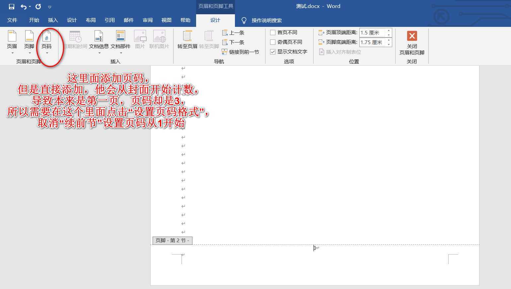
Task: Jump to header with 转至页眉
Action: coord(187,40)
